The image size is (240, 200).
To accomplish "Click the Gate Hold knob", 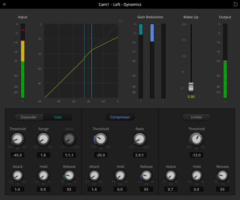I will coord(43,176).
